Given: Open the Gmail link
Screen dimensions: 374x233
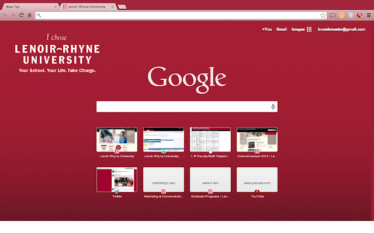Looking at the screenshot, I should pyautogui.click(x=282, y=29).
